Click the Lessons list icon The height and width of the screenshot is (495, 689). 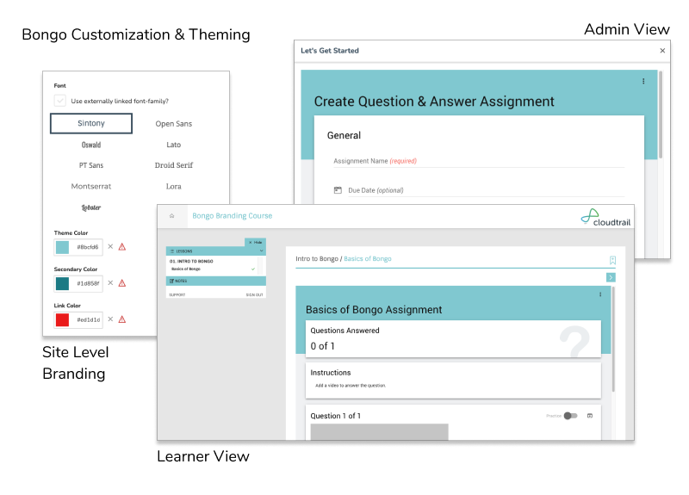(172, 251)
